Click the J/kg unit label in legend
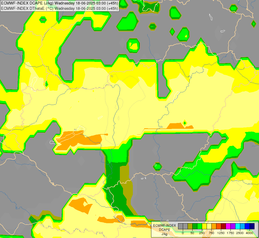The image size is (259, 238). click(x=164, y=234)
